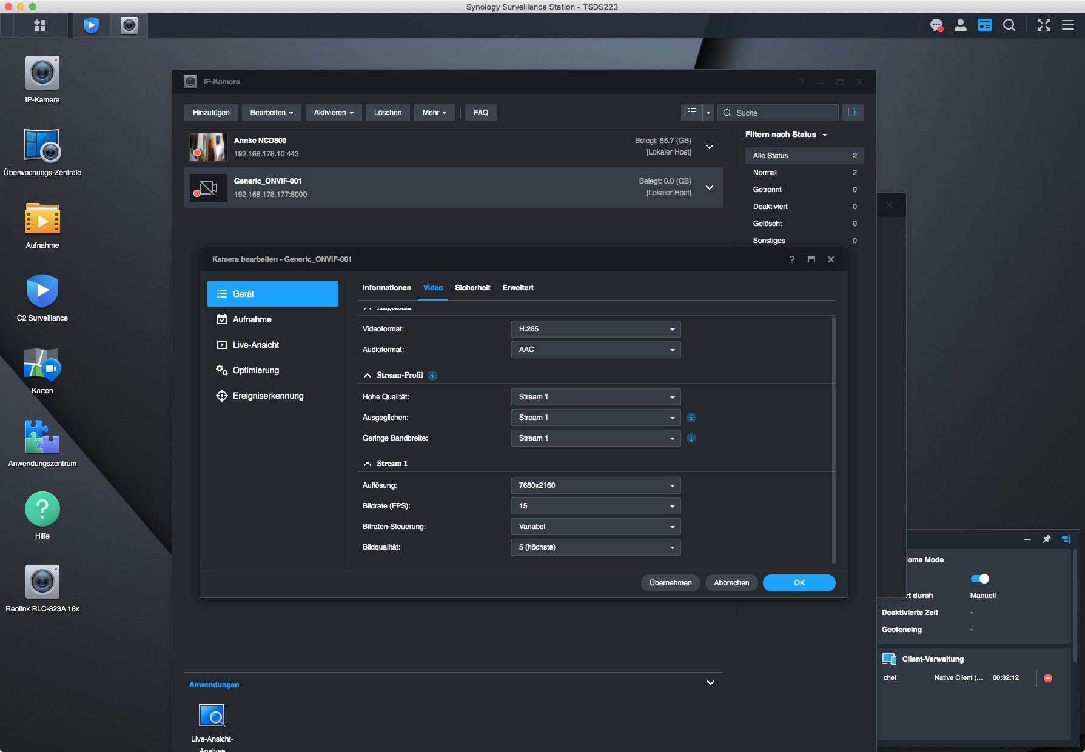This screenshot has width=1085, height=752.
Task: Launch the Überwachungs-Zentrale desktop icon
Action: pos(42,146)
